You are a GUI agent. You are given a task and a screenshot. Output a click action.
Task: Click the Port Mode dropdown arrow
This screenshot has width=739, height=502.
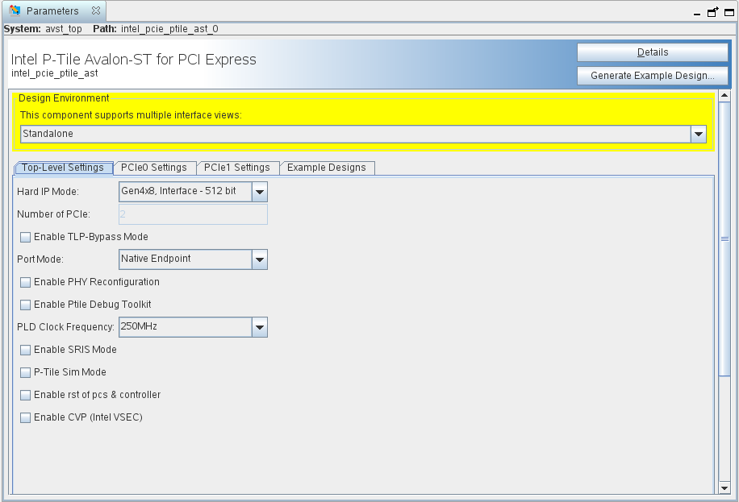260,260
